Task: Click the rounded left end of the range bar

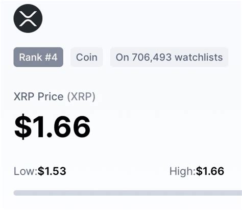Action: (16, 193)
